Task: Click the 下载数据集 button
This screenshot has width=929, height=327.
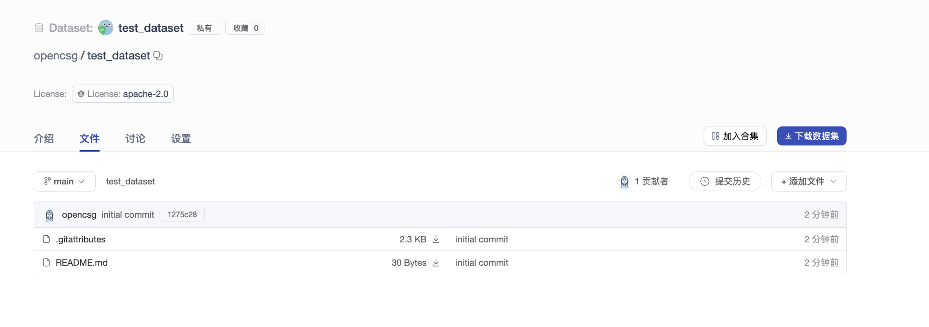Action: (x=811, y=136)
